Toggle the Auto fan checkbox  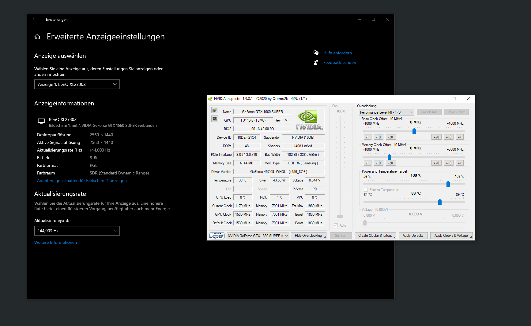point(336,225)
